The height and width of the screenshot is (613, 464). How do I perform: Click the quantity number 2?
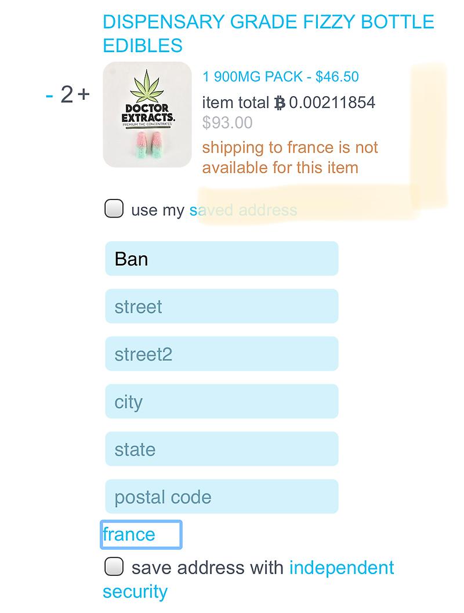pyautogui.click(x=67, y=95)
